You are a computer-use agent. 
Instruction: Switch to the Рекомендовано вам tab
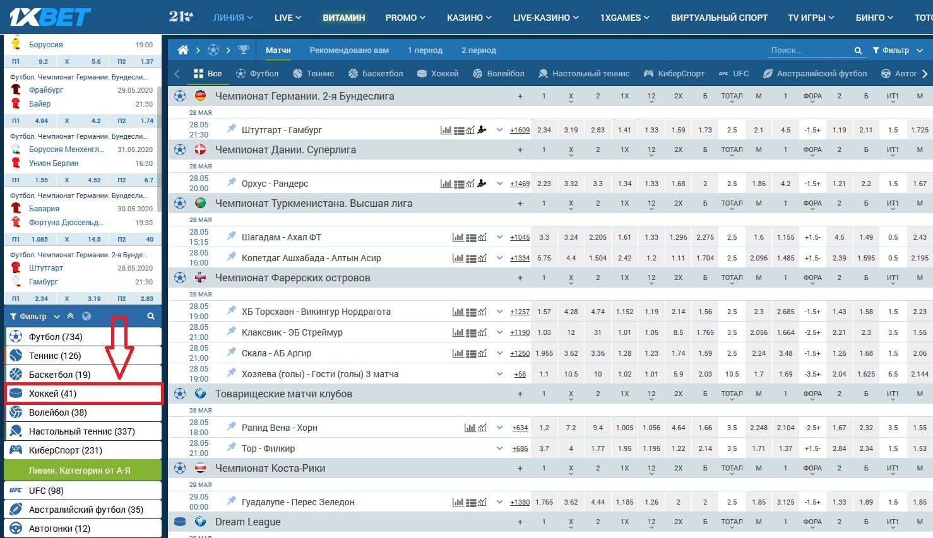pos(349,50)
